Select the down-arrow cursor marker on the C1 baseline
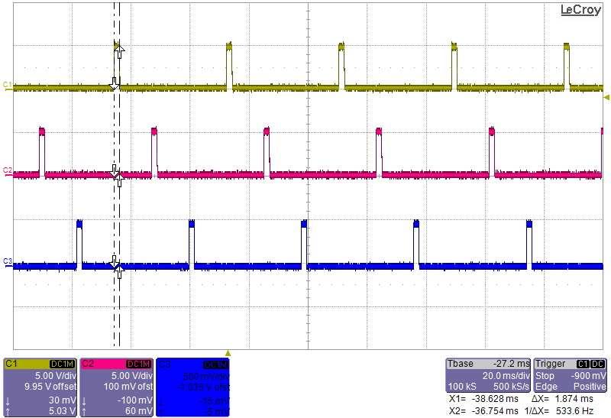Image resolution: width=611 pixels, height=418 pixels. pyautogui.click(x=114, y=83)
